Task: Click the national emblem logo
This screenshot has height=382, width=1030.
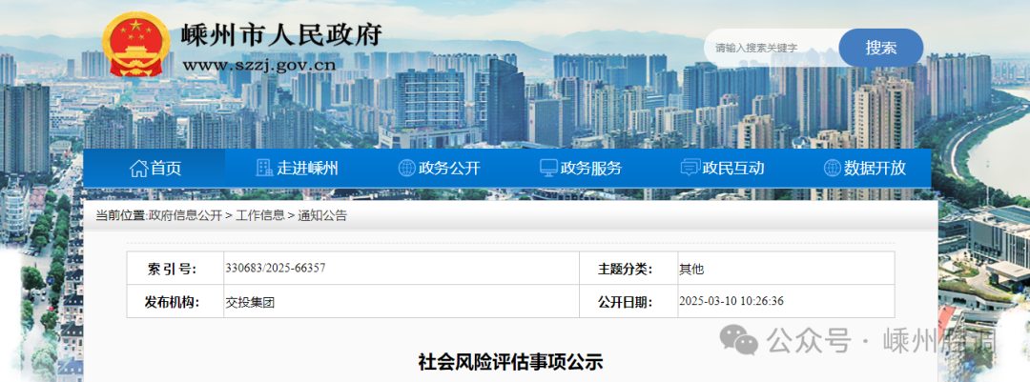Action: pos(136,46)
